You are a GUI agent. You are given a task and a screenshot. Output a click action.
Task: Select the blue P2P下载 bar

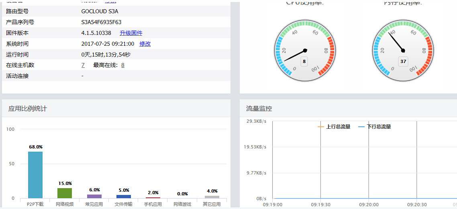[x=35, y=175]
